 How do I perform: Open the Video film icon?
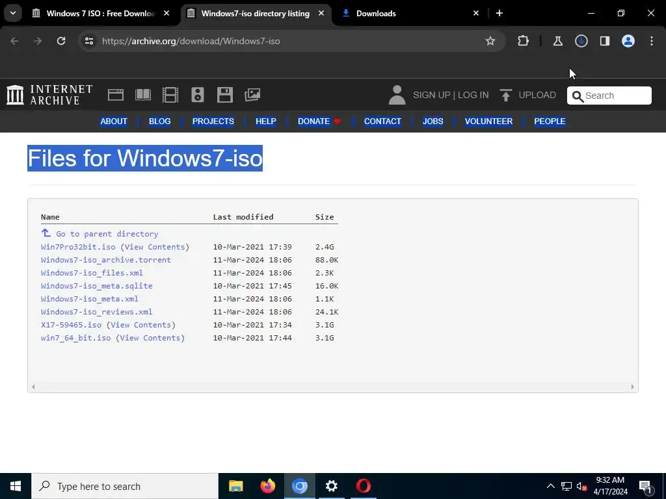coord(170,95)
